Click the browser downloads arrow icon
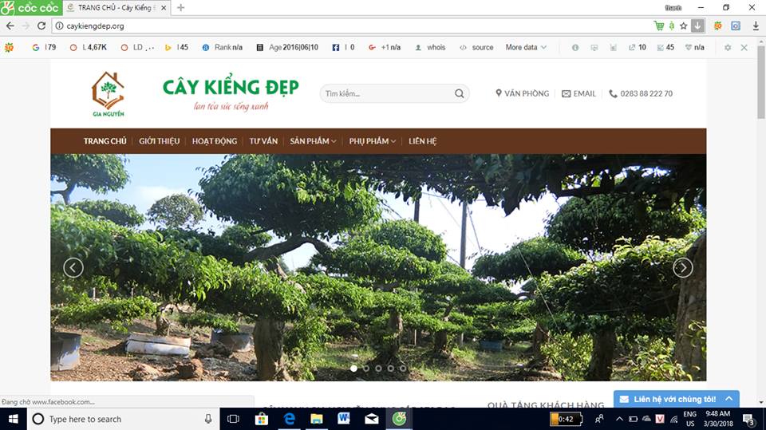The width and height of the screenshot is (766, 430). pyautogui.click(x=756, y=26)
